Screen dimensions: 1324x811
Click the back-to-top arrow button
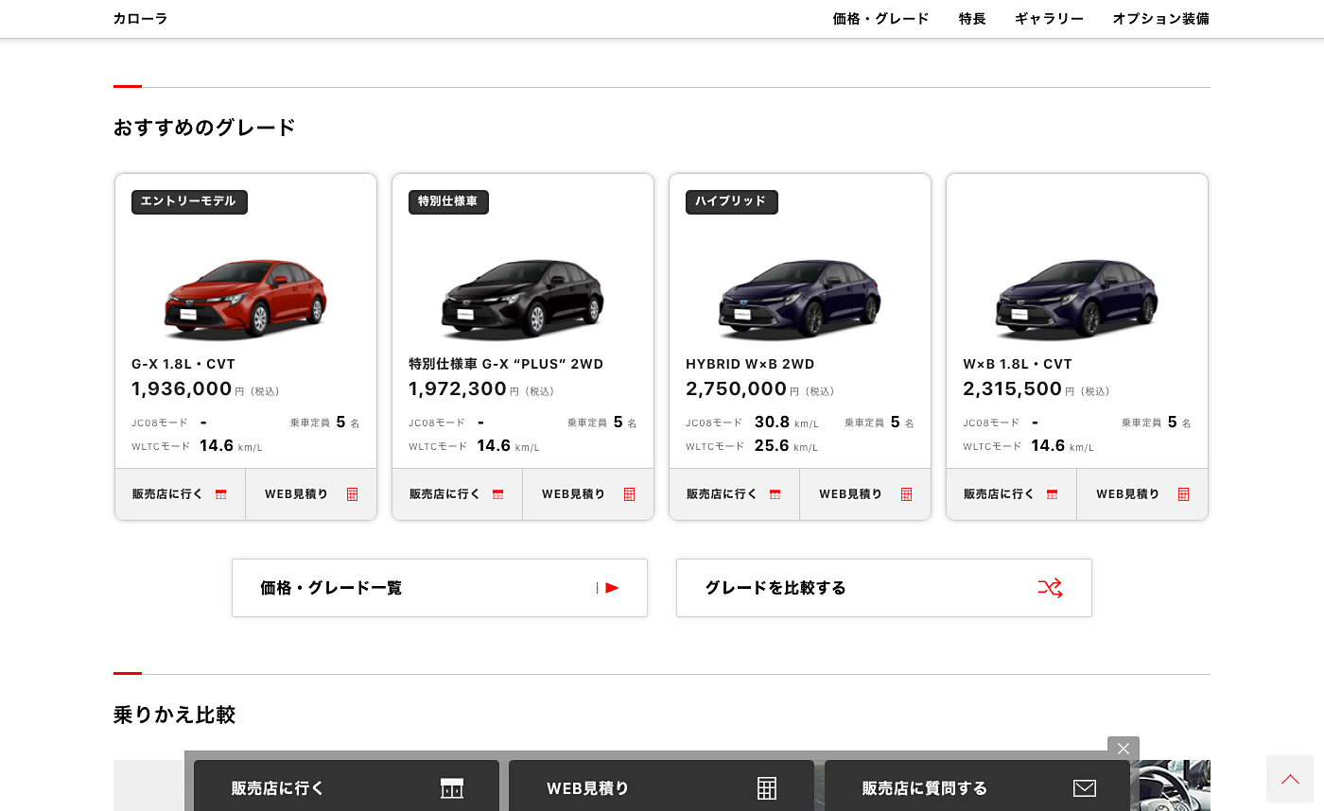click(x=1290, y=779)
